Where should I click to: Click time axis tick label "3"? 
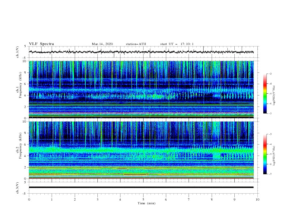[97, 199]
